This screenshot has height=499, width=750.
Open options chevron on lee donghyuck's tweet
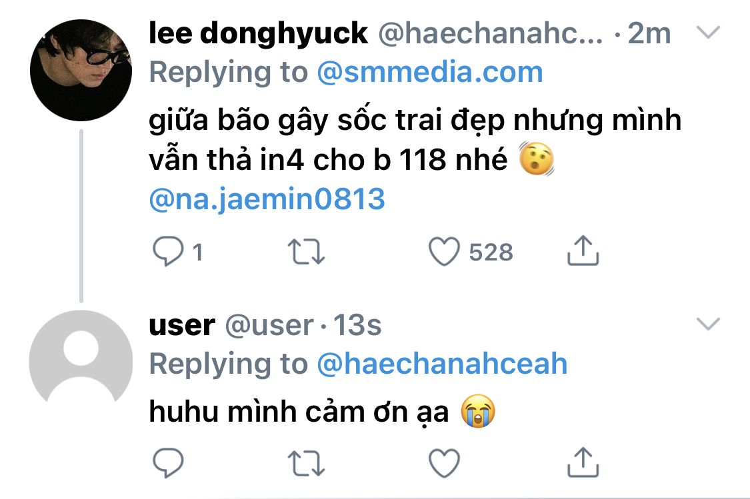(x=708, y=33)
